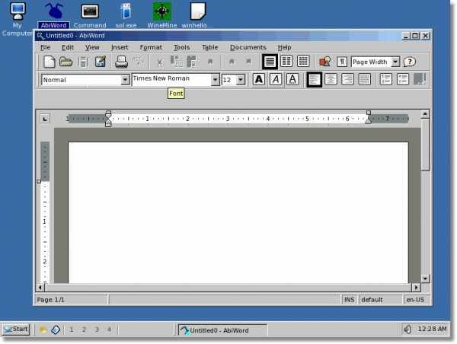This screenshot has width=457, height=344.
Task: Open help with the question mark icon
Action: [410, 62]
